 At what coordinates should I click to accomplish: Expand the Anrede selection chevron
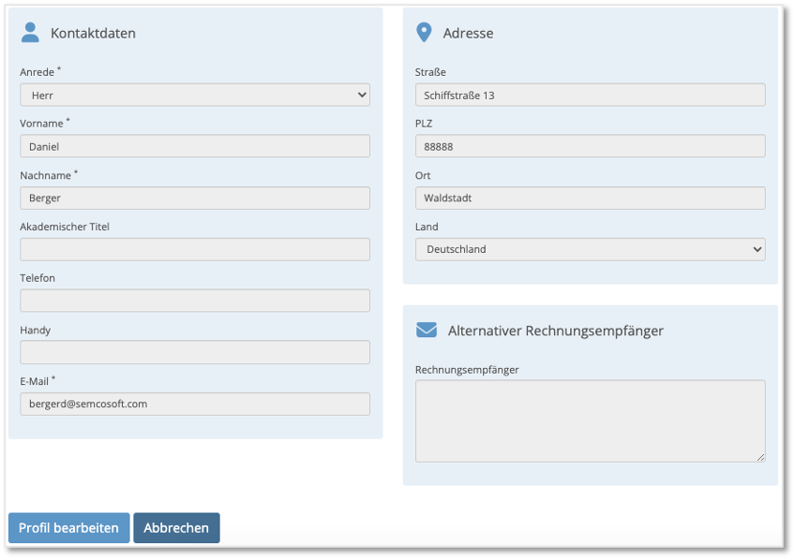(361, 95)
